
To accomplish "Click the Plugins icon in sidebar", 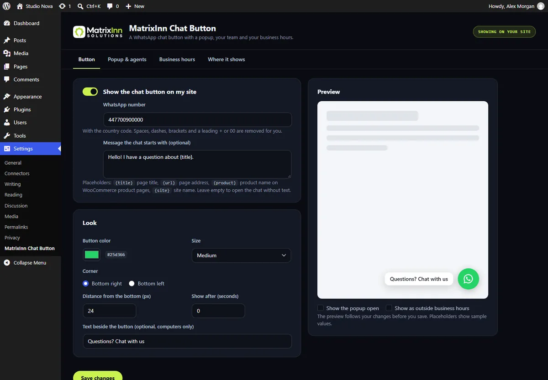I will (x=7, y=109).
